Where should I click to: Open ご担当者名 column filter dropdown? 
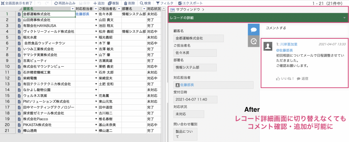(x=119, y=8)
